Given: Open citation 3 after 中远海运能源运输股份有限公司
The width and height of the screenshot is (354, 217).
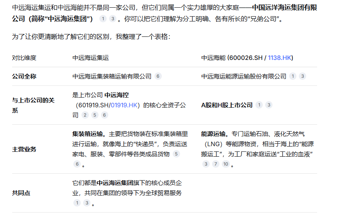Looking at the screenshot, I should point(303,77).
